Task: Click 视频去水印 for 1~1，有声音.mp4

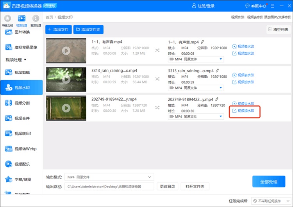Action: click(243, 46)
